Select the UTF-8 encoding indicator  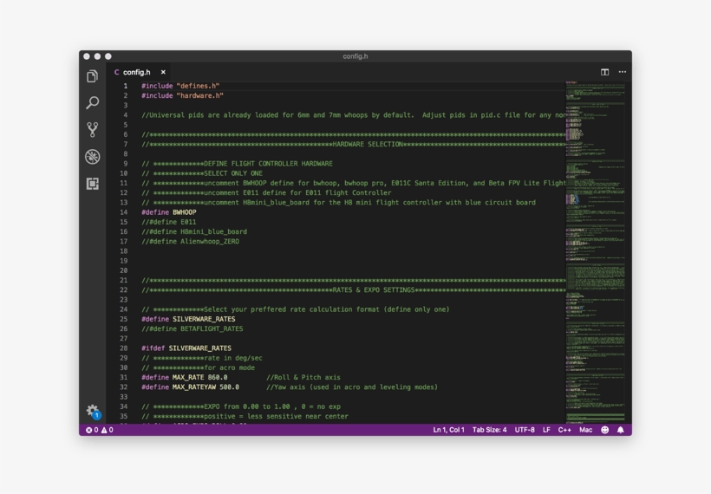(525, 430)
